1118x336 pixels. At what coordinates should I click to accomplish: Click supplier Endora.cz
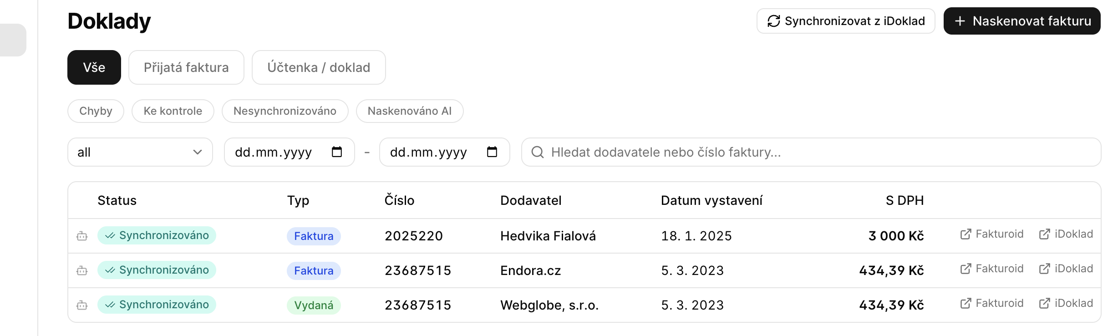click(531, 270)
